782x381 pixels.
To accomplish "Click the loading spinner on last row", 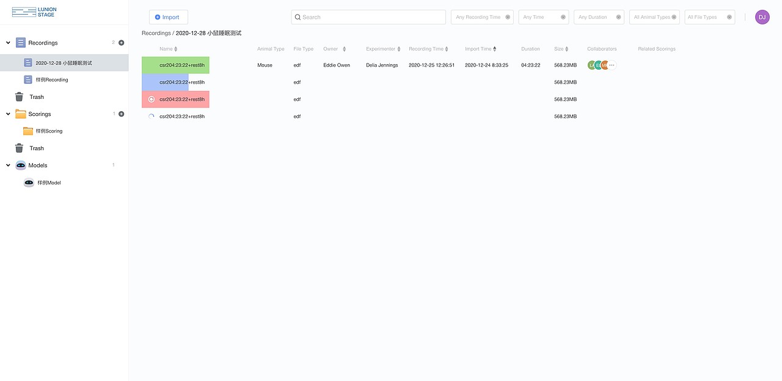I will 152,116.
